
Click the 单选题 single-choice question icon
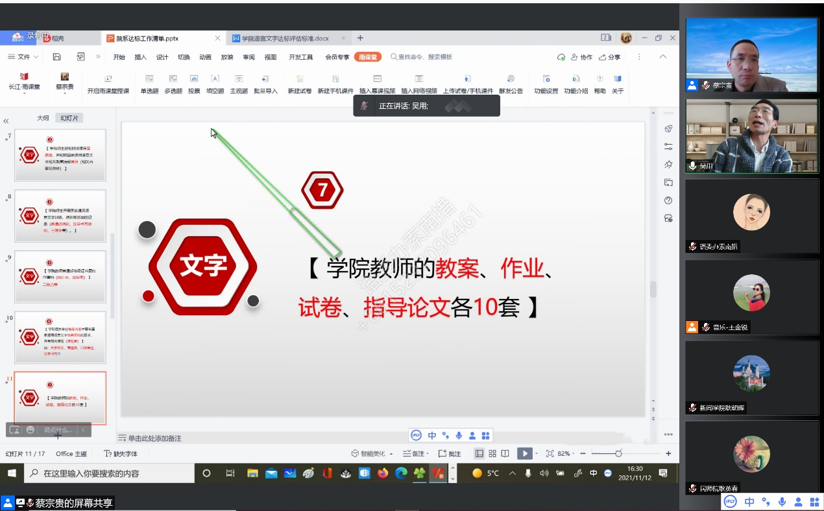coord(149,79)
